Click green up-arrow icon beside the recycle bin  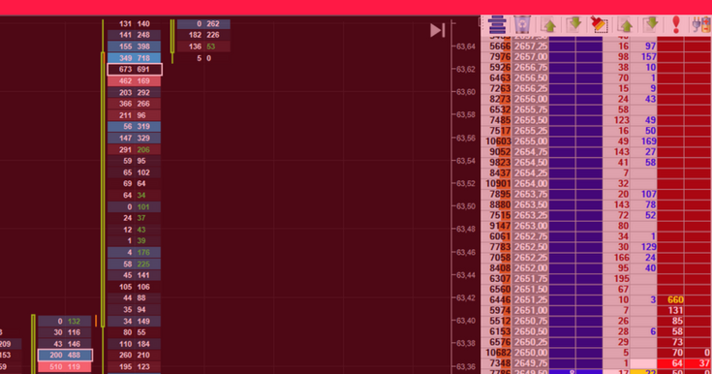[x=549, y=25]
